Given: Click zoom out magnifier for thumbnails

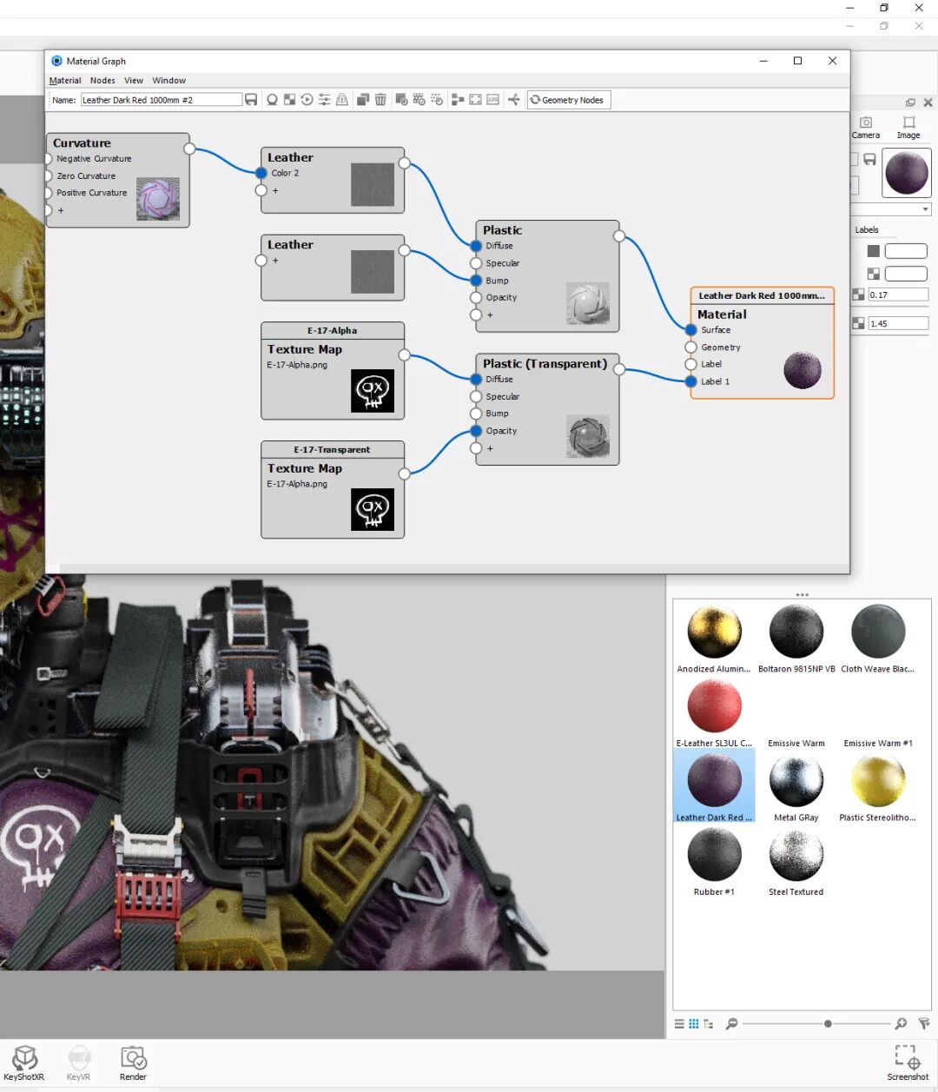Looking at the screenshot, I should (x=731, y=1024).
